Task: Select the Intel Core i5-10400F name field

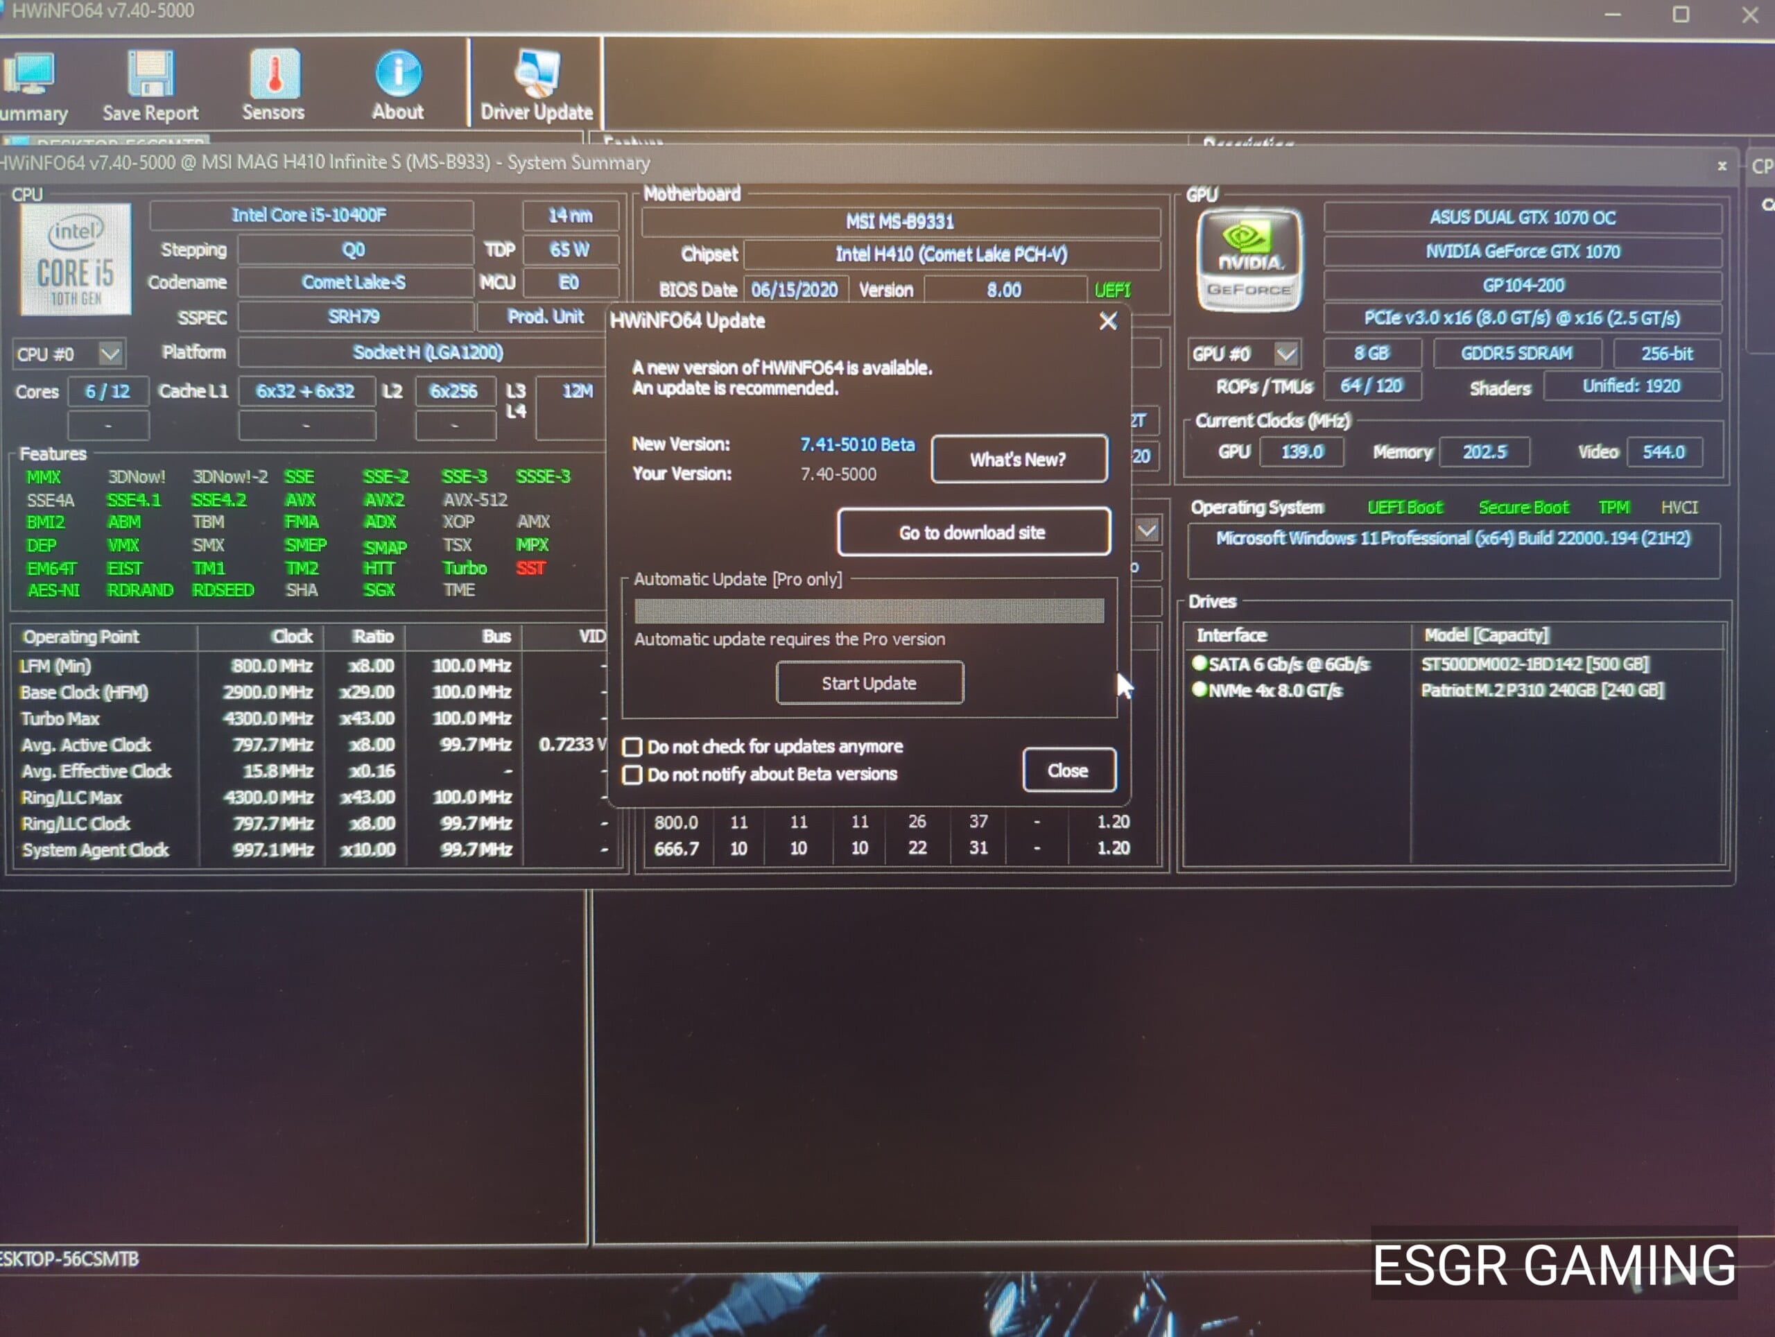Action: [311, 215]
